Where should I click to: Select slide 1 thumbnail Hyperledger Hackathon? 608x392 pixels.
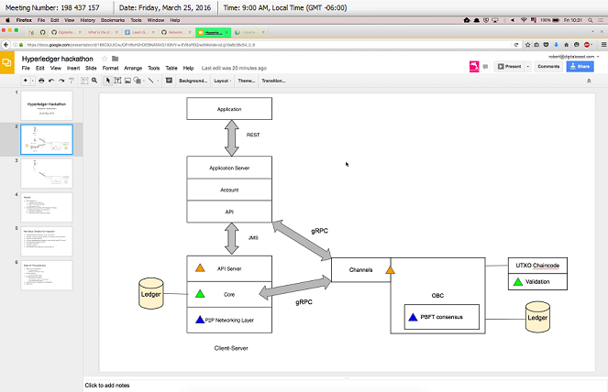point(47,105)
